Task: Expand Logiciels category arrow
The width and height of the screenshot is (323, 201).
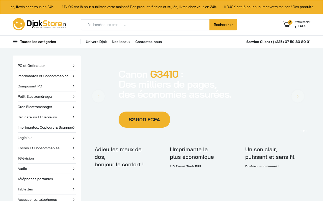Action: (x=74, y=138)
